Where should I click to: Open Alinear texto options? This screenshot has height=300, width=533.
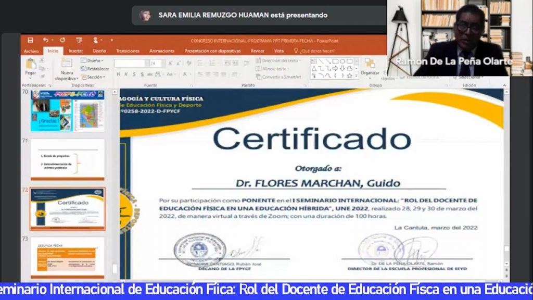point(273,69)
